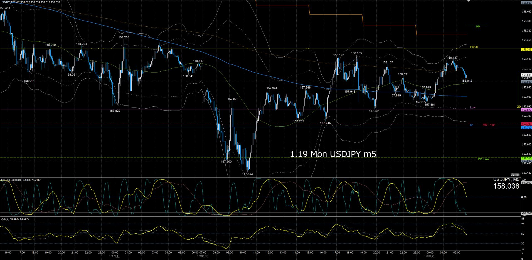
Task: Click the yellow 158.205 price tag
Action: click(x=526, y=49)
